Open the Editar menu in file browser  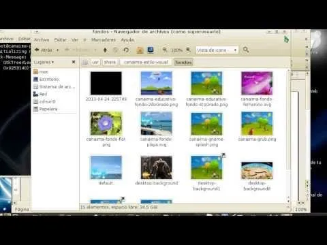[x=60, y=40]
